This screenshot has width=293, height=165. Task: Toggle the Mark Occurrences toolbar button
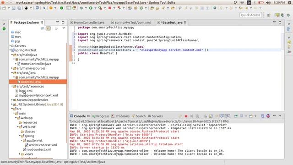click(185, 8)
